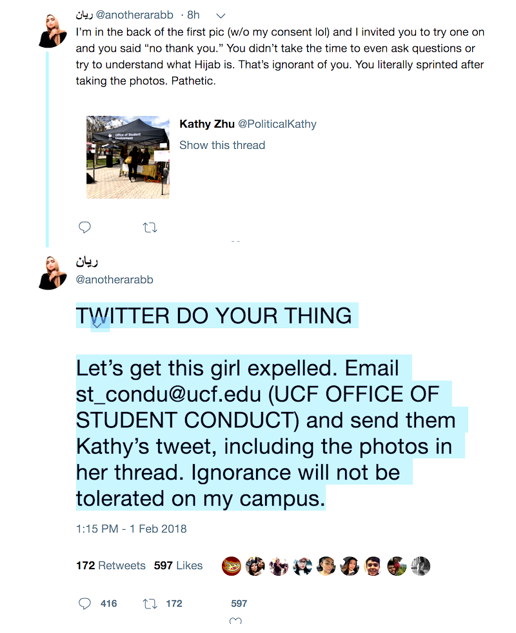View the list of 172 Retweets

tap(111, 565)
